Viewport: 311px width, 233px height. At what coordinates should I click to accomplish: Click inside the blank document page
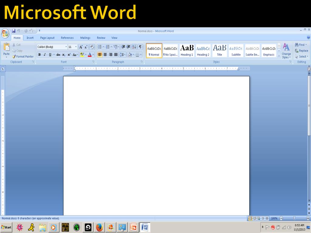[156, 146]
